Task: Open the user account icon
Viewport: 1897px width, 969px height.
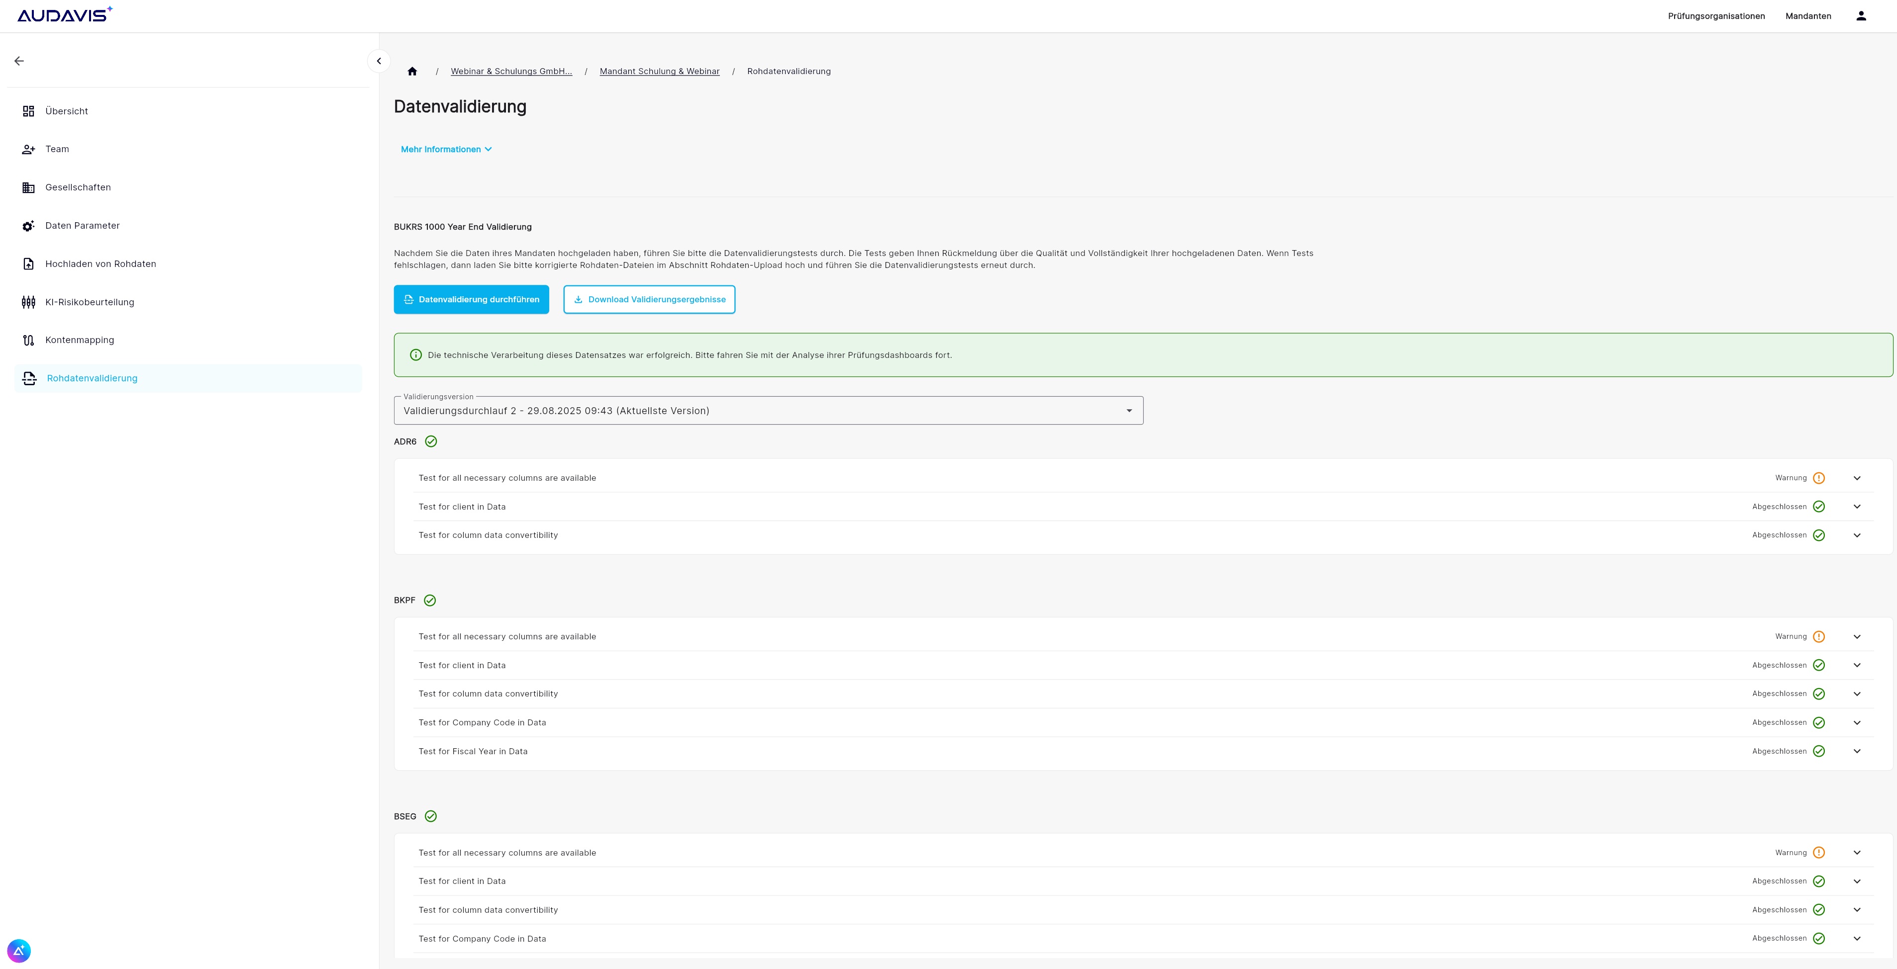Action: (1861, 16)
